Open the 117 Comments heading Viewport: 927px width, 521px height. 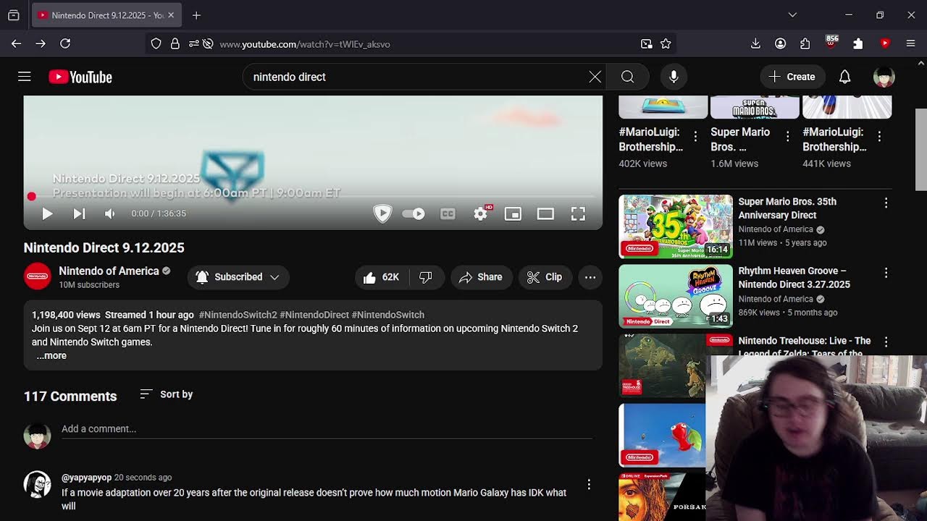click(70, 396)
